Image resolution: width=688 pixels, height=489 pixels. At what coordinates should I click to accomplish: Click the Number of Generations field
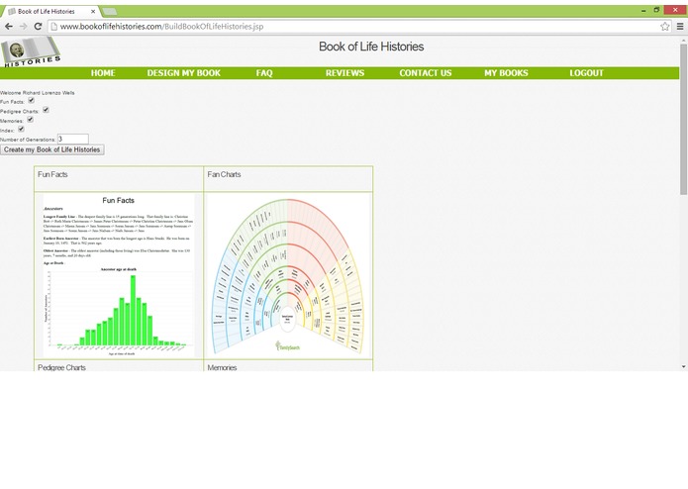[x=73, y=139]
